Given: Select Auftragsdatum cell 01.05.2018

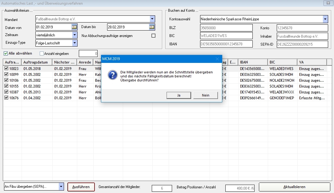Looking at the screenshot, I should tap(37, 68).
